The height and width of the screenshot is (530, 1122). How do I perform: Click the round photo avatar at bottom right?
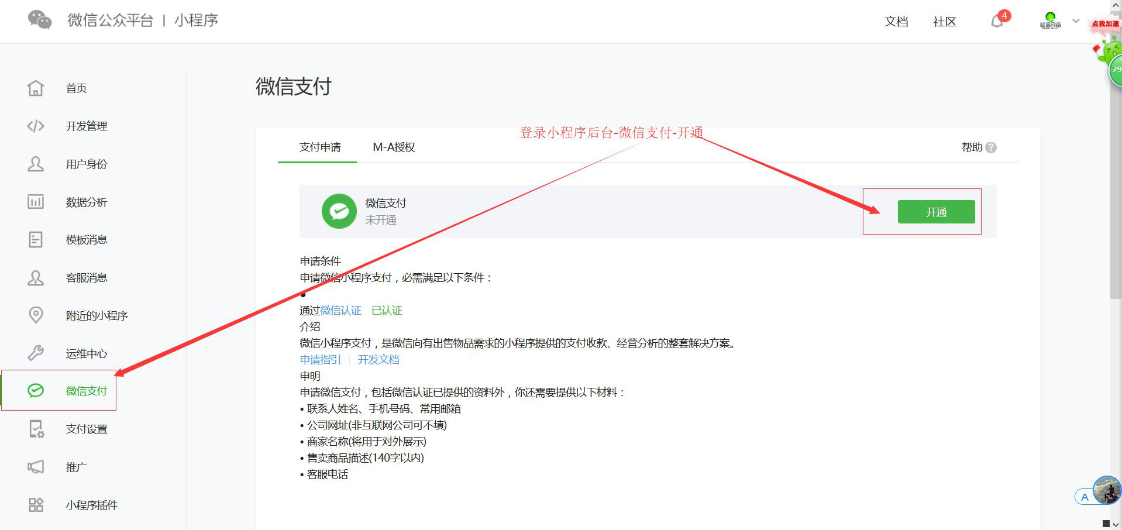pyautogui.click(x=1107, y=490)
